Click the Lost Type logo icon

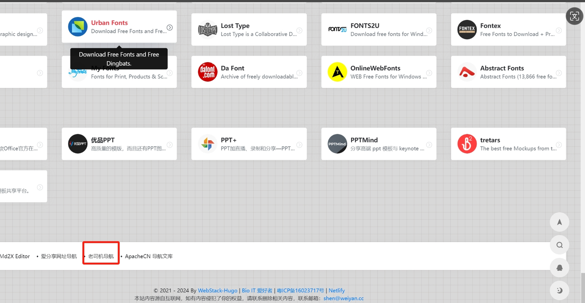(x=208, y=30)
